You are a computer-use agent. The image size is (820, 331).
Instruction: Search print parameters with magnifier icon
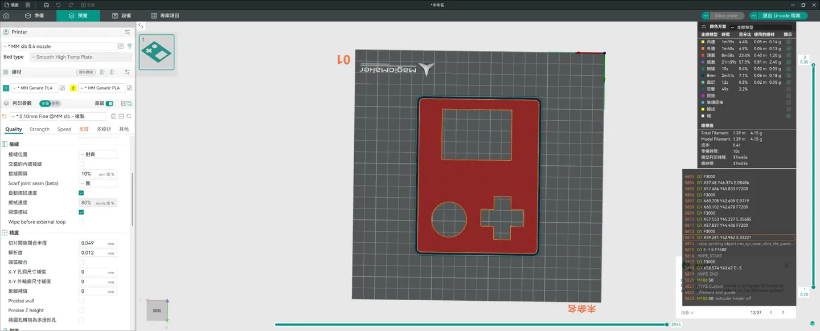pos(129,116)
